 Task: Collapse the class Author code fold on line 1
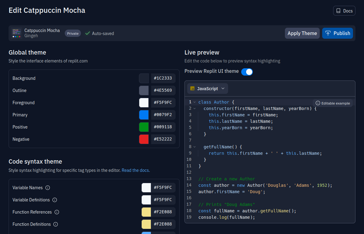click(x=194, y=102)
